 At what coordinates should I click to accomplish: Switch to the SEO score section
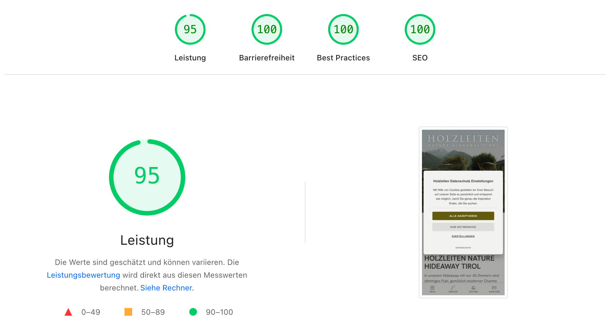pyautogui.click(x=420, y=29)
